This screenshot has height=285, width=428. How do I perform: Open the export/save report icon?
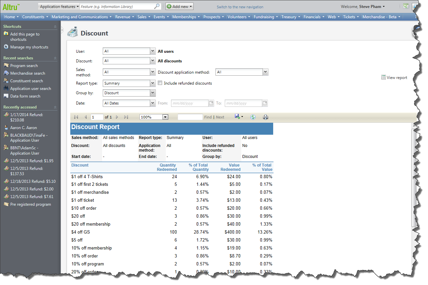click(238, 117)
